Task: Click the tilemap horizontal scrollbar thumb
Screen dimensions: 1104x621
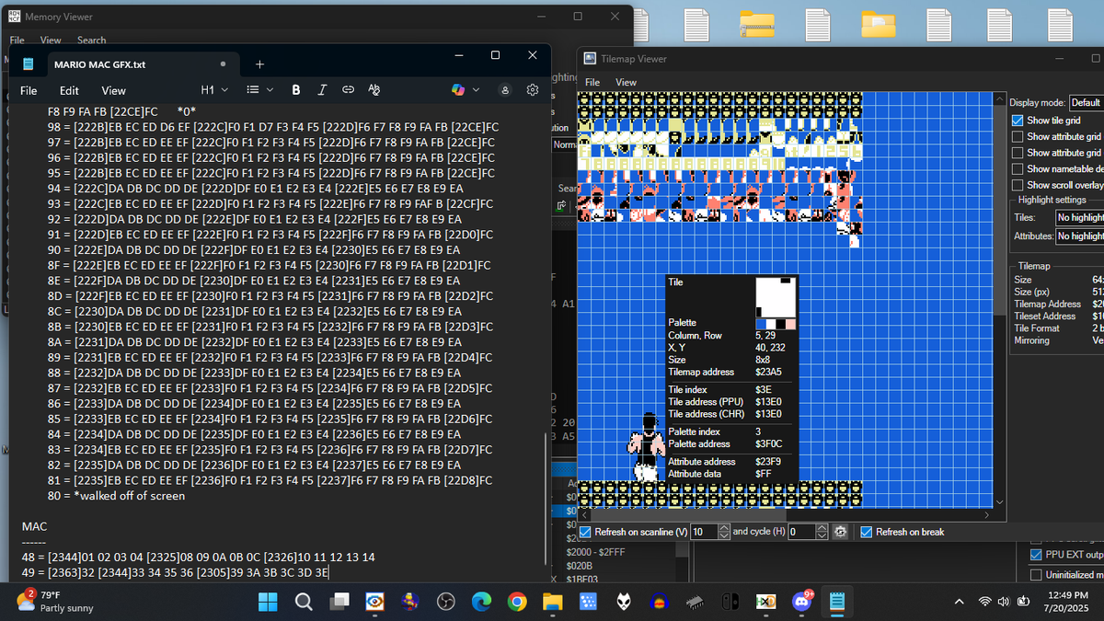Action: click(690, 515)
